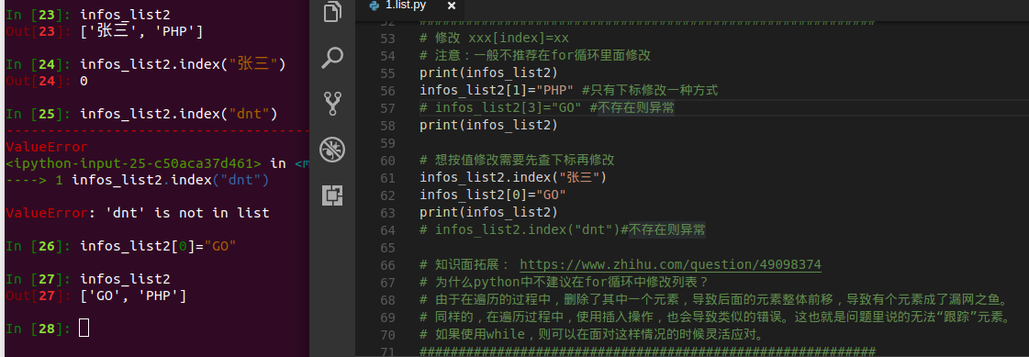Click line number 64 in the gutter
This screenshot has height=357, width=1029.
387,230
